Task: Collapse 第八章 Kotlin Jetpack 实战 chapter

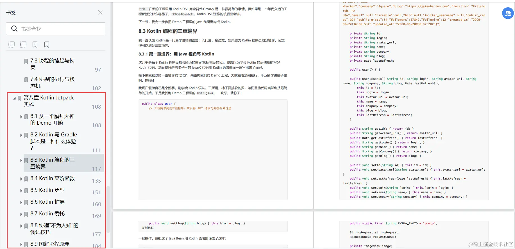Action: [x=14, y=98]
